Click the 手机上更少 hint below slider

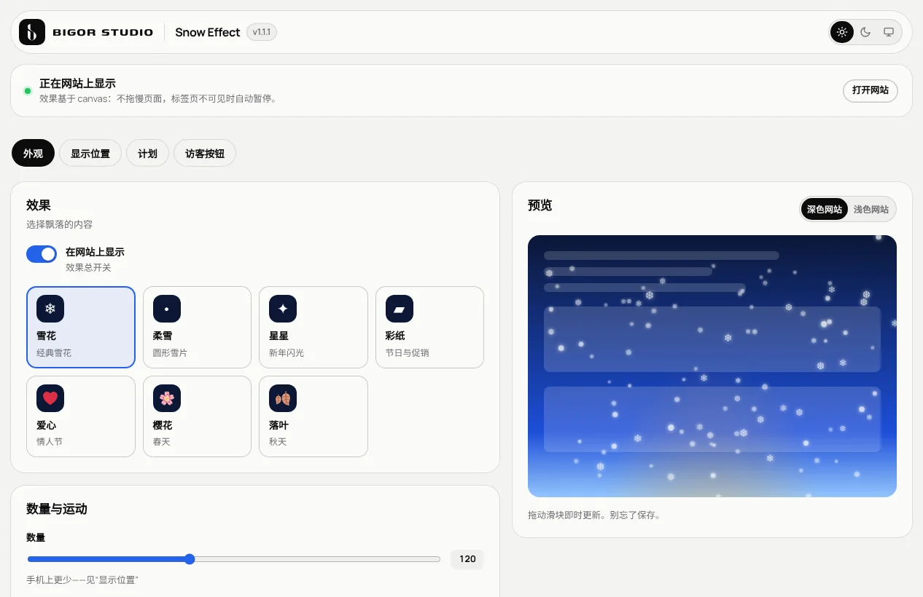82,580
